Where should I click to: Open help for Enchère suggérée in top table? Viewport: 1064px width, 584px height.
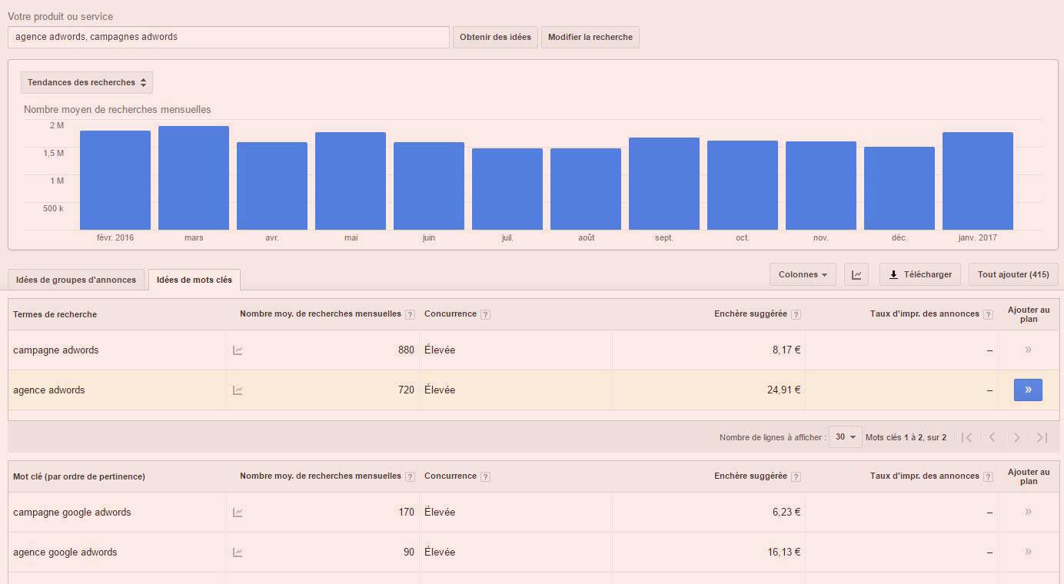point(796,314)
